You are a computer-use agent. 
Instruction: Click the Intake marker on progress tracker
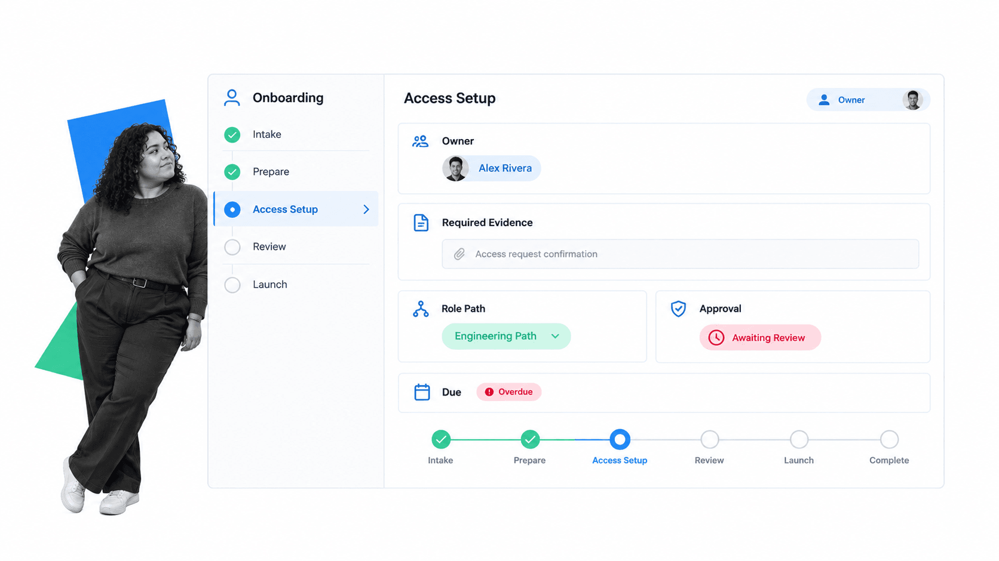pos(441,440)
